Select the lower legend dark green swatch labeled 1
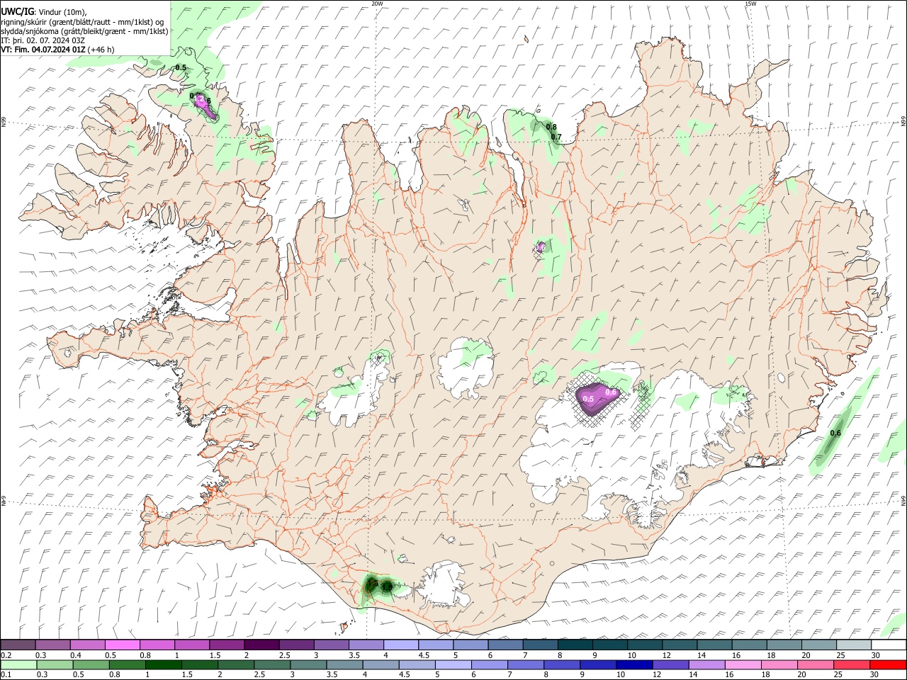The width and height of the screenshot is (907, 680). coord(163,664)
